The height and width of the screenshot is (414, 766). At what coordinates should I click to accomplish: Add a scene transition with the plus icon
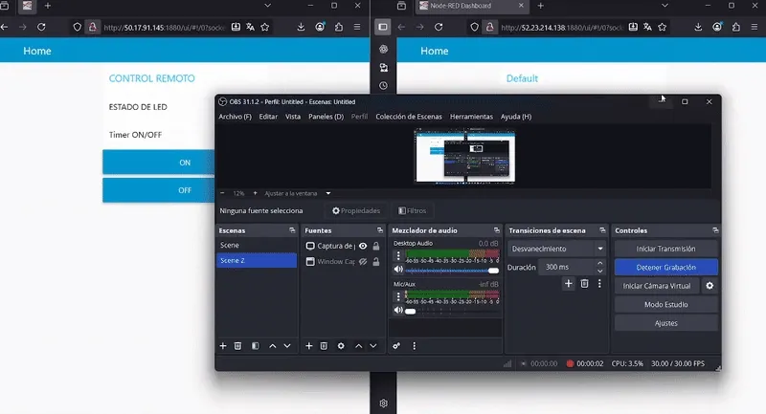pyautogui.click(x=568, y=284)
